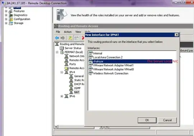
Task: Click the Forward arrow toolbar icon
Action: (x=63, y=38)
